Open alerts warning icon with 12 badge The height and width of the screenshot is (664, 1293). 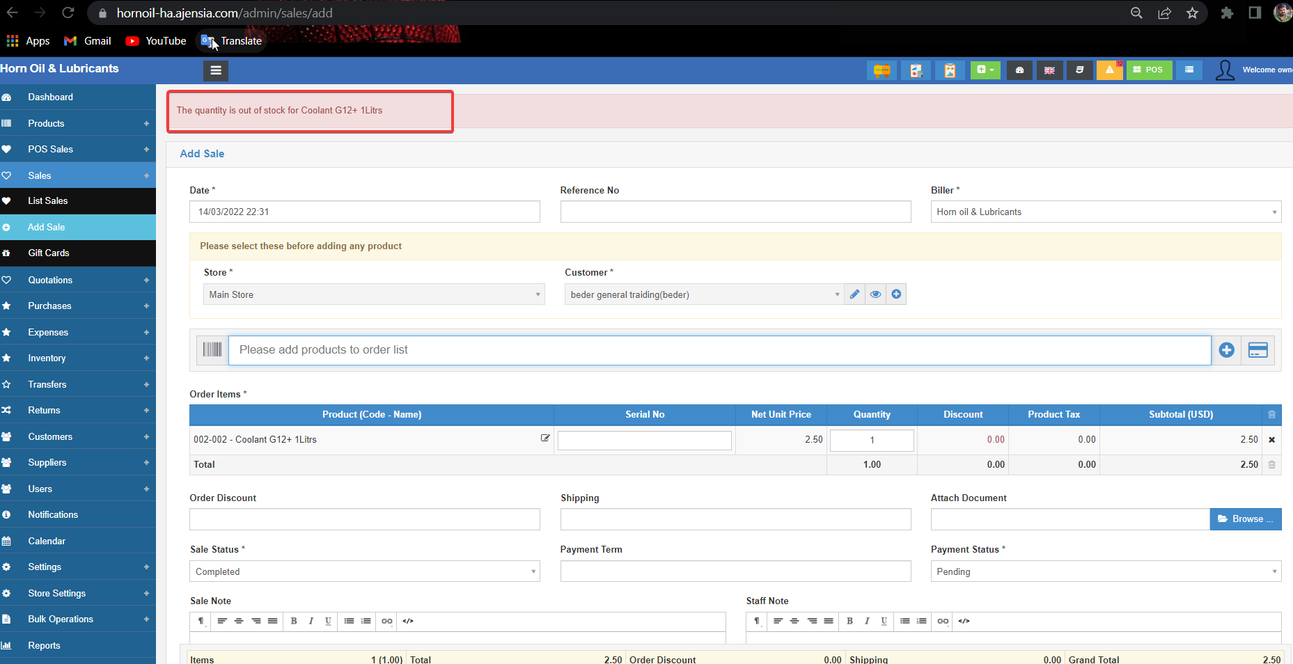pyautogui.click(x=1110, y=70)
